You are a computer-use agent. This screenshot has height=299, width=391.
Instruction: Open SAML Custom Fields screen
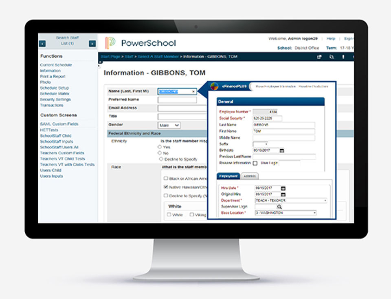(x=59, y=124)
